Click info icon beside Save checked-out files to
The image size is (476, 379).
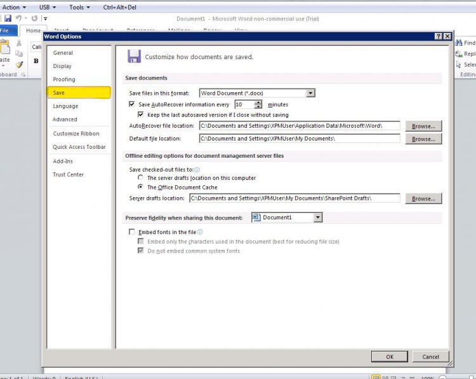coord(197,170)
